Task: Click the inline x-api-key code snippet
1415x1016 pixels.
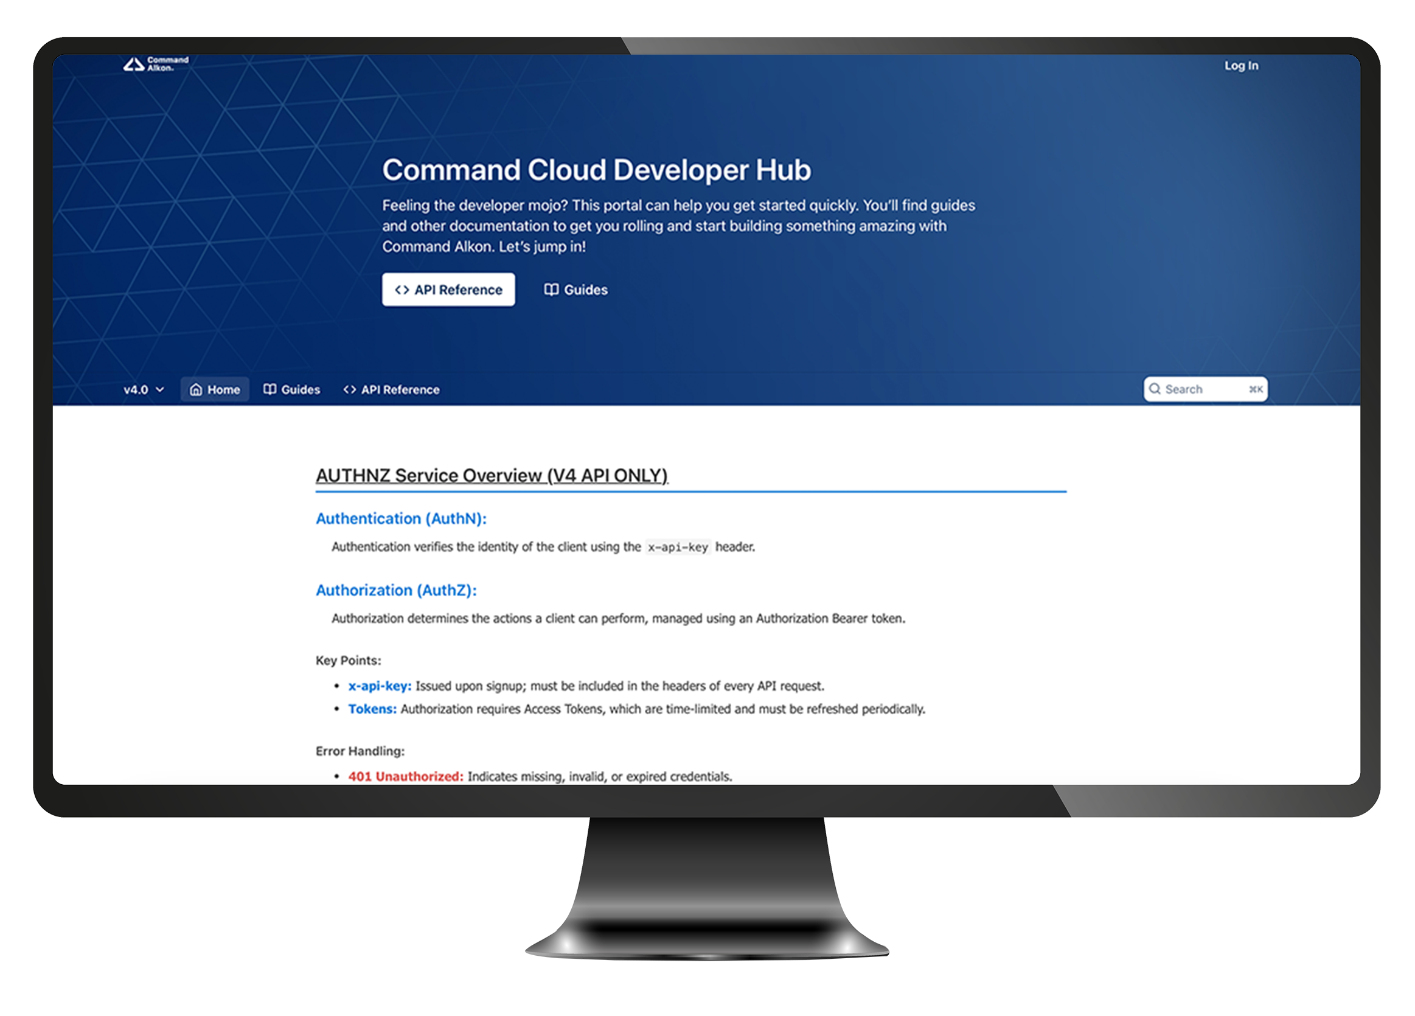Action: pyautogui.click(x=678, y=548)
